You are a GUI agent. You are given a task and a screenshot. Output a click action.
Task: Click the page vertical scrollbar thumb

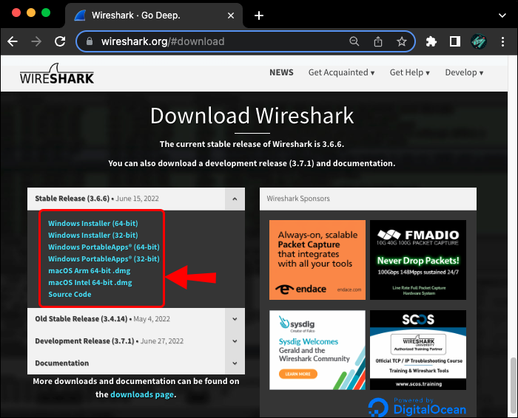(513, 386)
